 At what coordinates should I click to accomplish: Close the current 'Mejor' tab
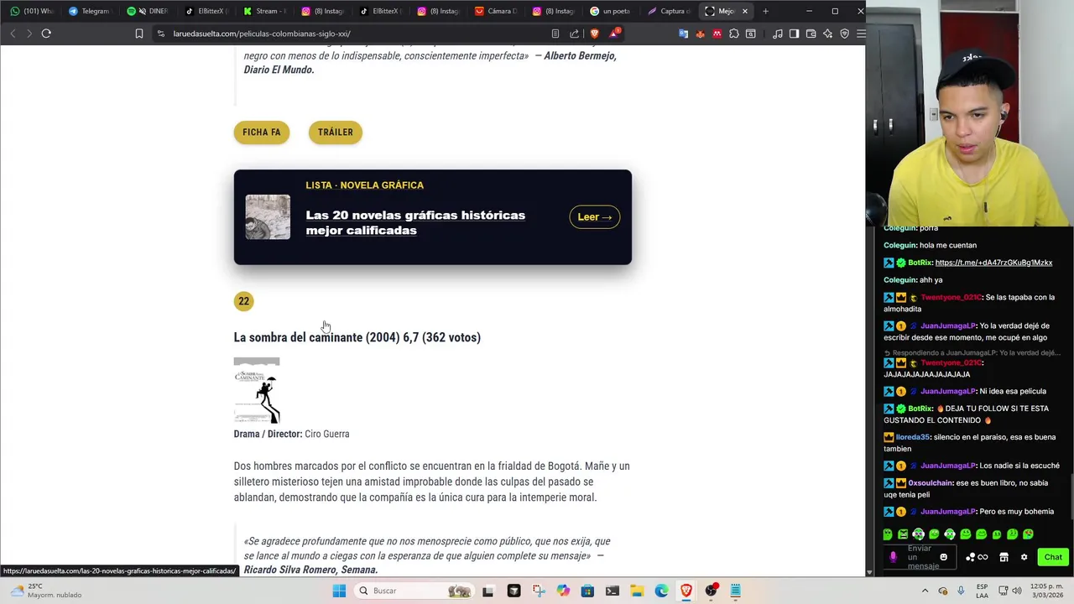(744, 11)
